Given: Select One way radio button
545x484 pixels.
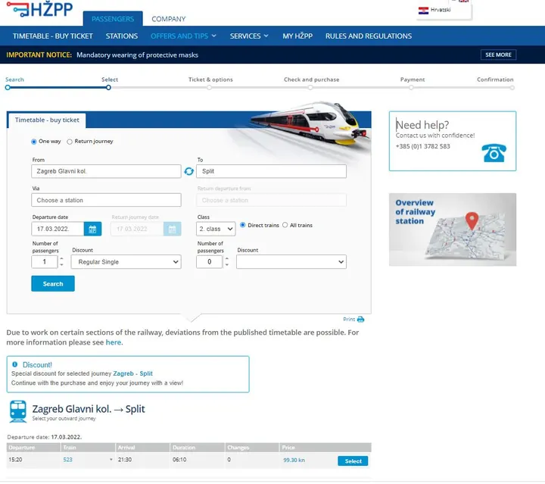Looking at the screenshot, I should pyautogui.click(x=34, y=142).
